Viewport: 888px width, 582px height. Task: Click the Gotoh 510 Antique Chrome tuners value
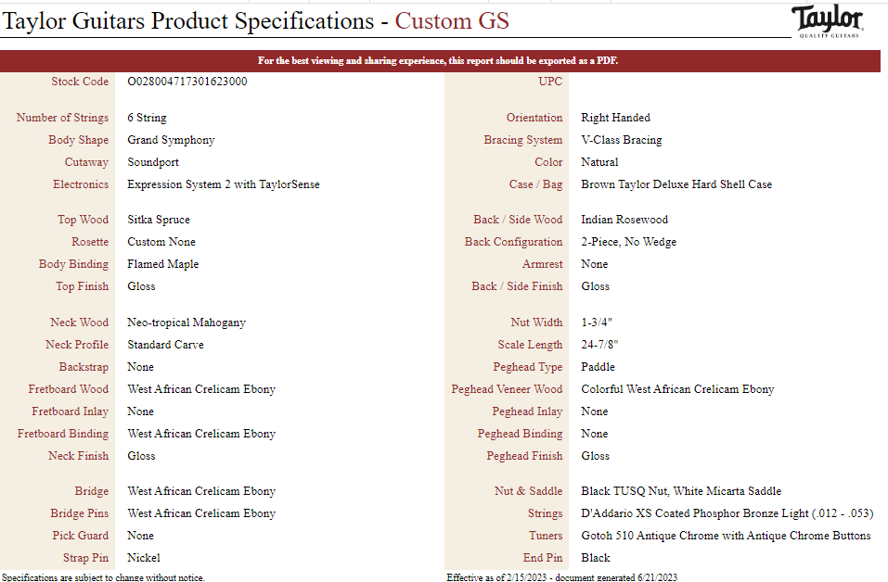(726, 536)
